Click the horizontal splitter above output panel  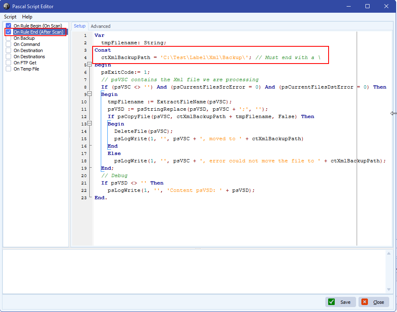click(198, 248)
